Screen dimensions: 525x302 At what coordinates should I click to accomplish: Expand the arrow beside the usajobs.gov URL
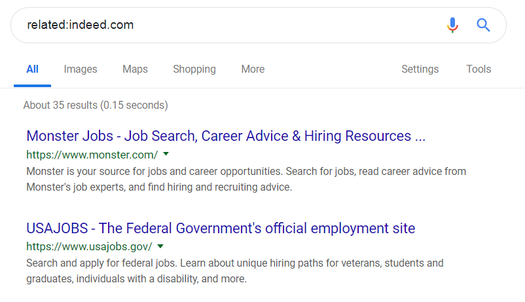tap(160, 246)
